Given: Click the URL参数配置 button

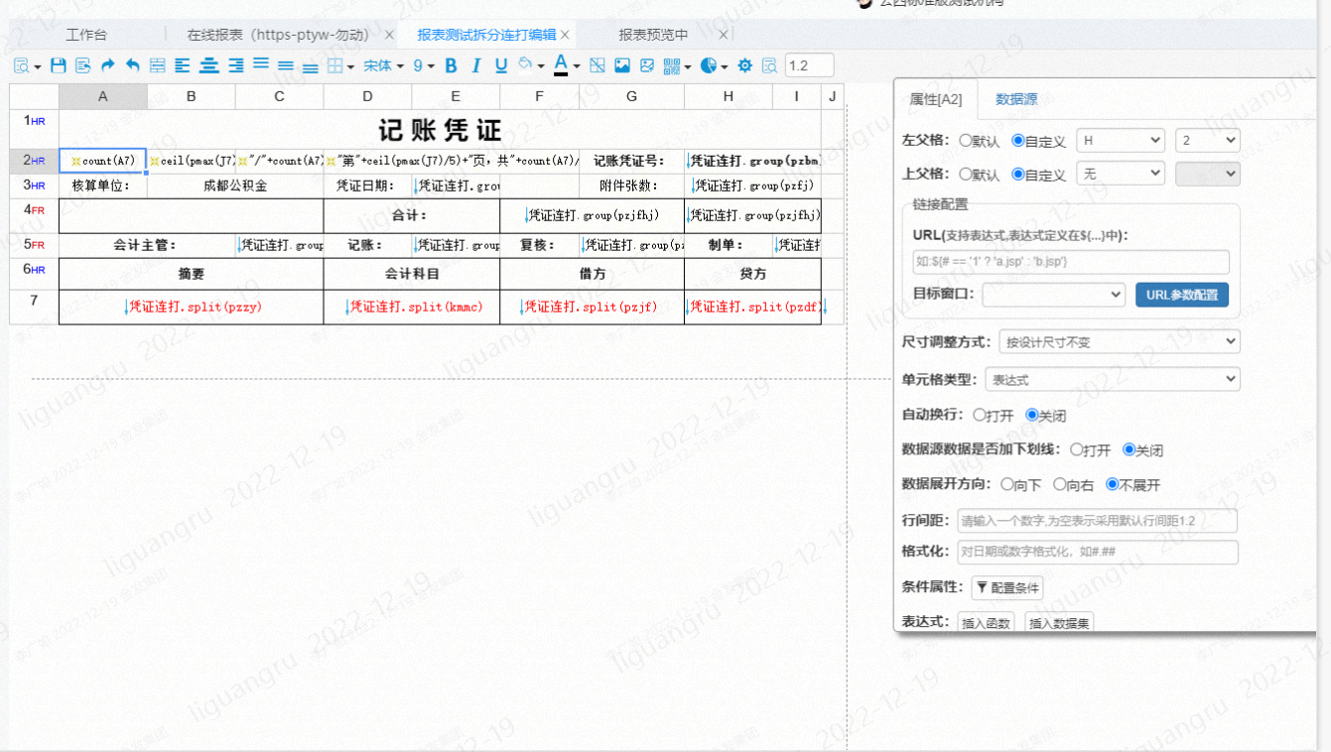Looking at the screenshot, I should 1182,295.
